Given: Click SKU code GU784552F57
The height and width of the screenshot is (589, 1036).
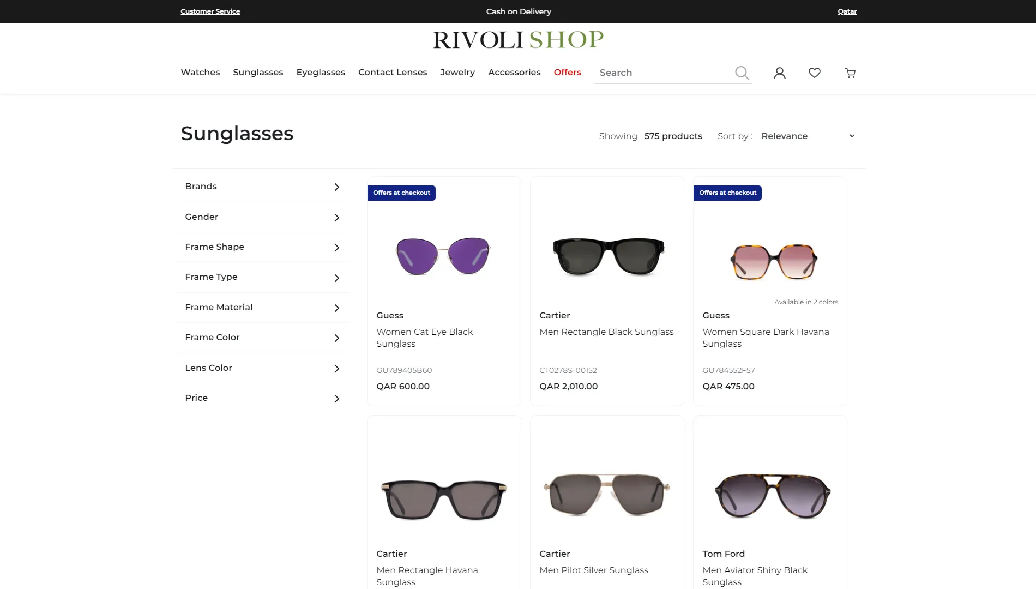Looking at the screenshot, I should point(728,370).
